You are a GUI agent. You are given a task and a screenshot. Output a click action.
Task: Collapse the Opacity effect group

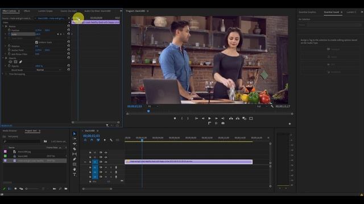pyautogui.click(x=3, y=58)
